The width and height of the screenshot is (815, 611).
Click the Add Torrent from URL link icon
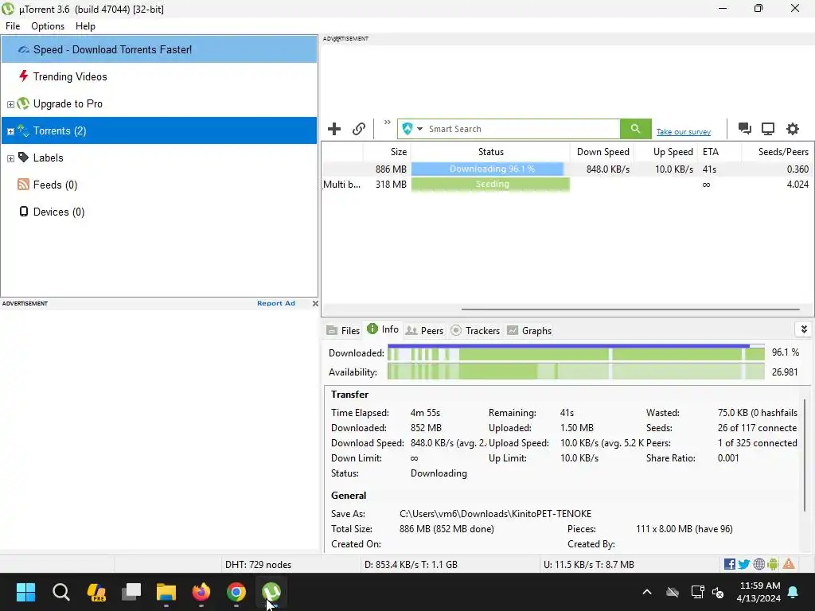pos(359,129)
